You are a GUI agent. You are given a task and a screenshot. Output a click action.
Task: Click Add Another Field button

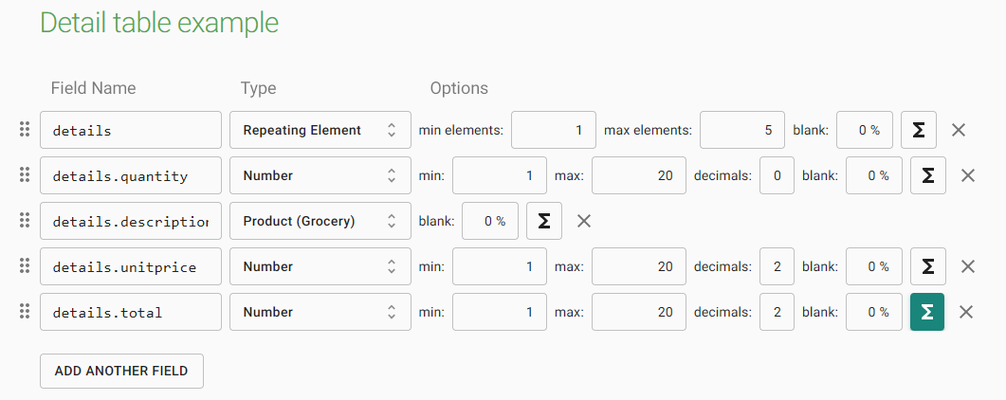tap(121, 371)
